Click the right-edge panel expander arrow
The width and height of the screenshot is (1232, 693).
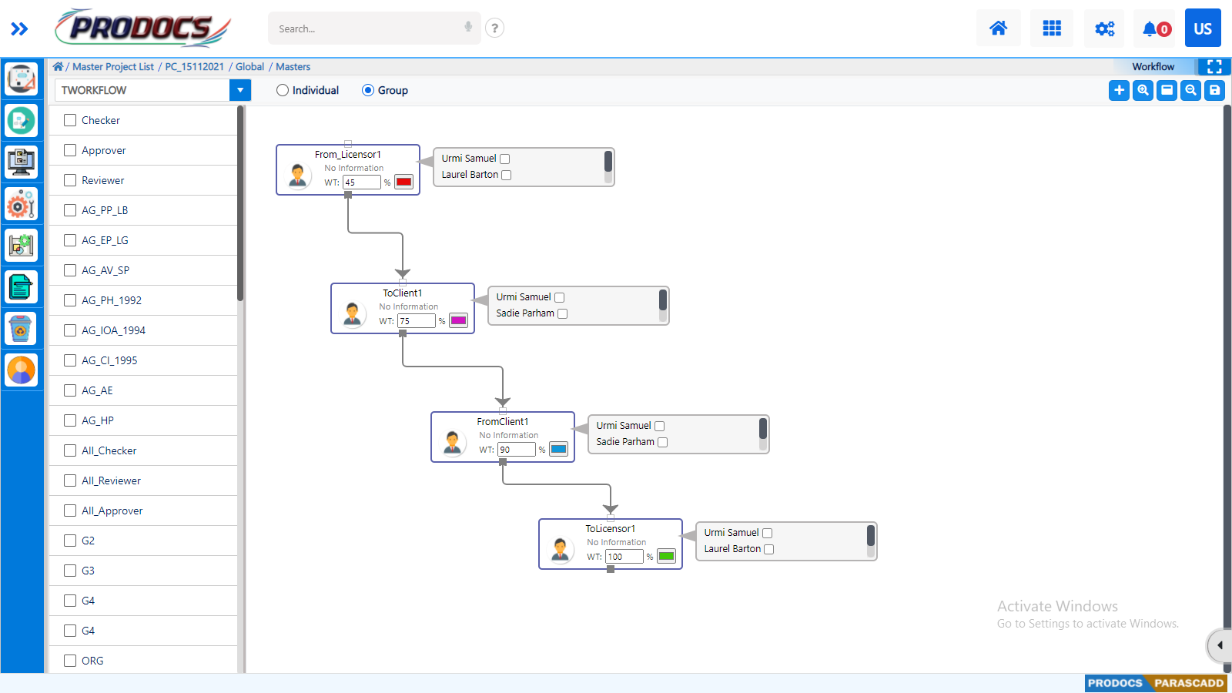tap(1220, 646)
